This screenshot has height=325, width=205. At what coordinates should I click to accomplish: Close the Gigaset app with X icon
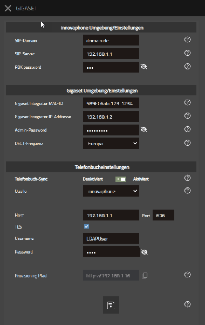pos(8,8)
